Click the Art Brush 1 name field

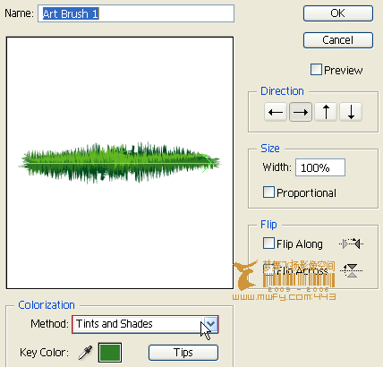[136, 13]
